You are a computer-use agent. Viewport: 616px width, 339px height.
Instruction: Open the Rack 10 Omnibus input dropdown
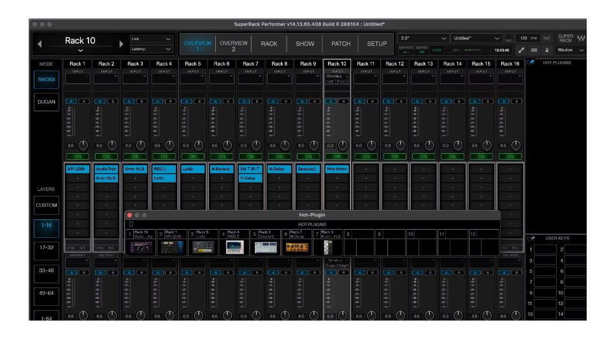click(337, 78)
